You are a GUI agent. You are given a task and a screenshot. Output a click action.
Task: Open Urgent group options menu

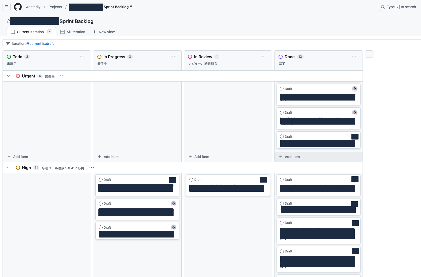[62, 76]
